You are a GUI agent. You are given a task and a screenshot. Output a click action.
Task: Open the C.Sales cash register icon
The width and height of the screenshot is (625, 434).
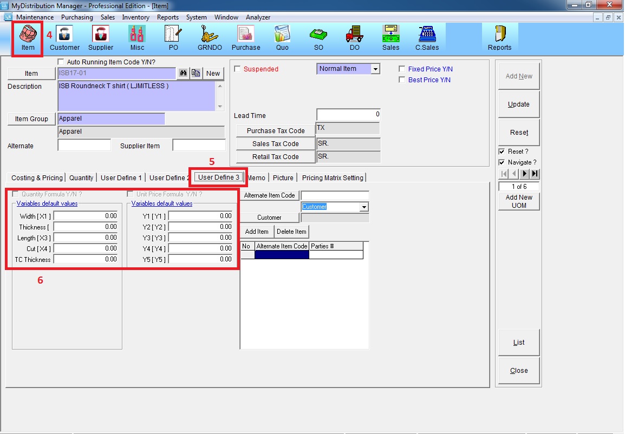coord(427,38)
